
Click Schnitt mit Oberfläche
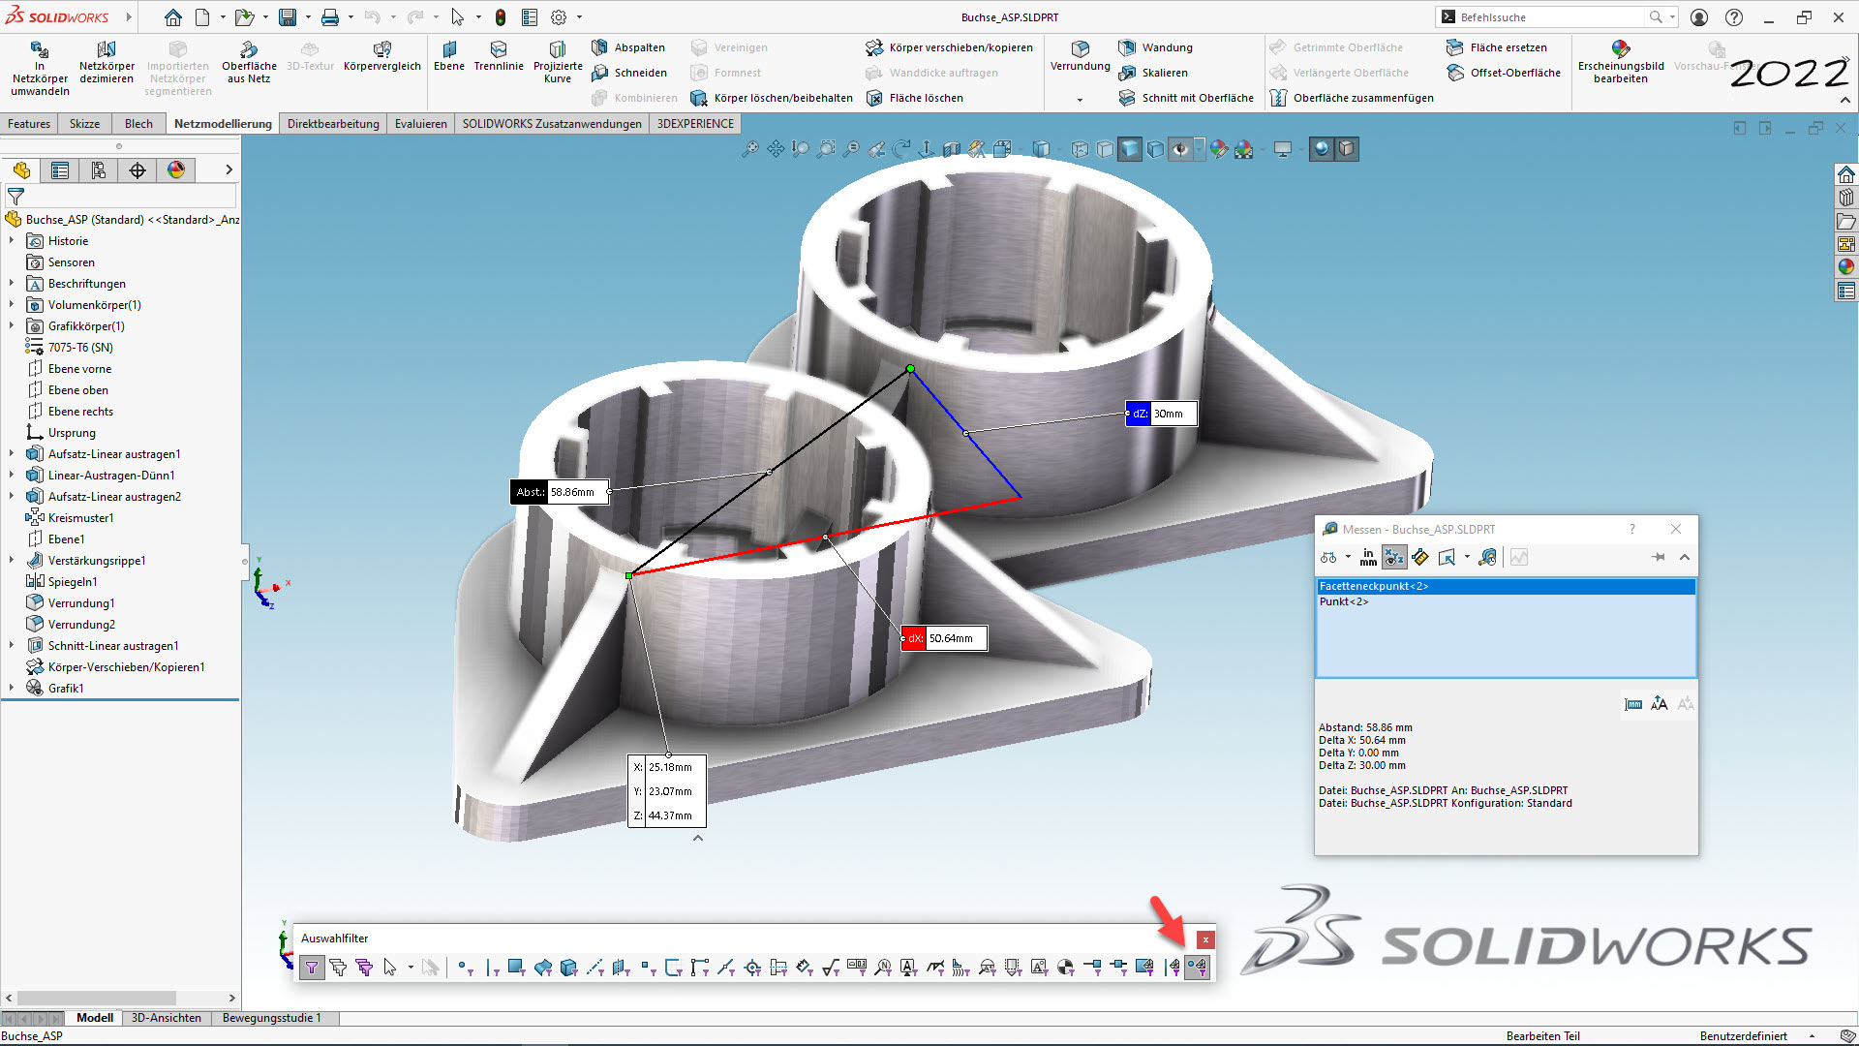[1186, 98]
